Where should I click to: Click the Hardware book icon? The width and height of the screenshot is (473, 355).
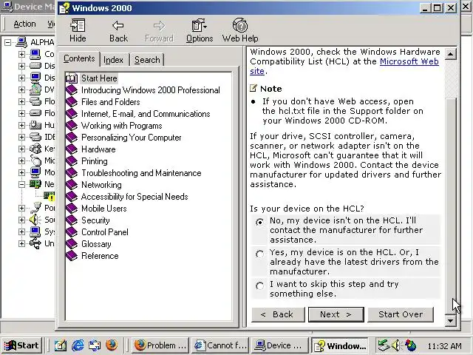point(72,149)
